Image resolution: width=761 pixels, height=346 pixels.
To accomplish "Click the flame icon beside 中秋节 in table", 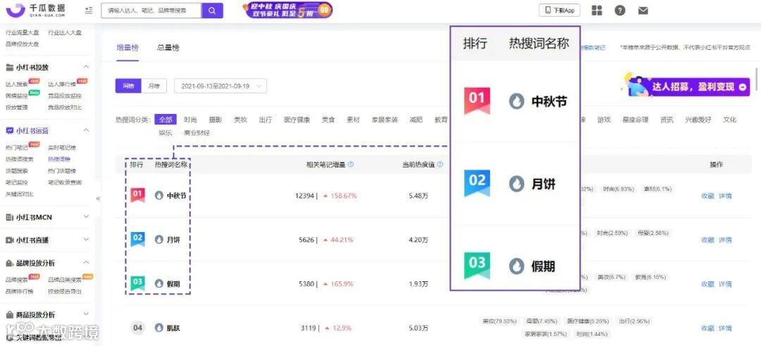I will pos(159,196).
